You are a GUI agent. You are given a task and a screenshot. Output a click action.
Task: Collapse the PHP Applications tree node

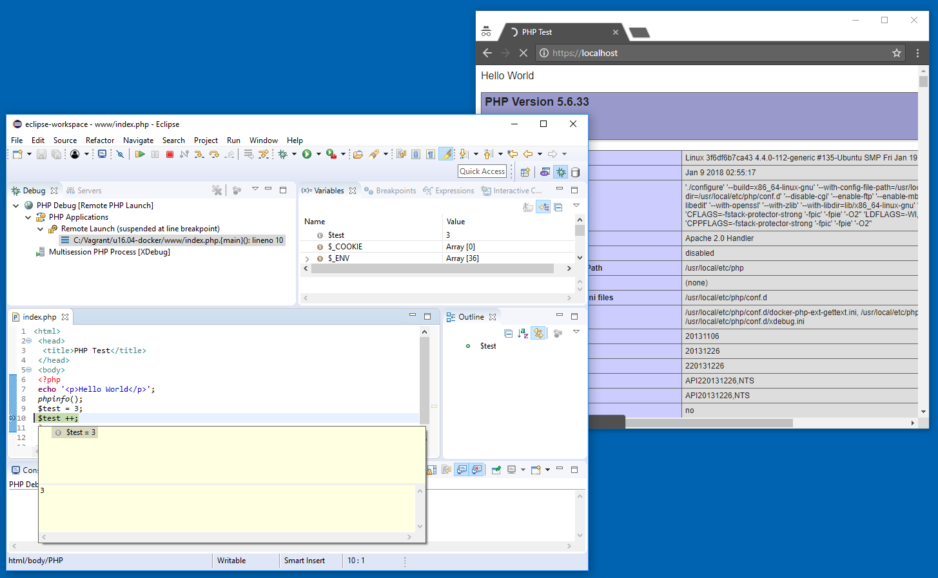click(28, 217)
